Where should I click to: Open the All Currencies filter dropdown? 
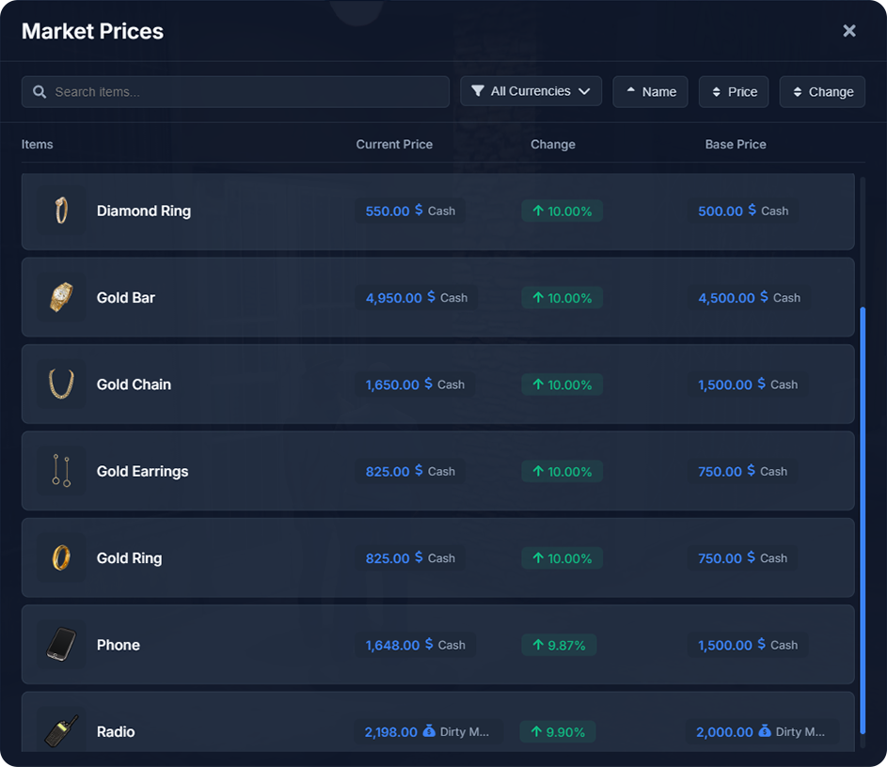531,91
